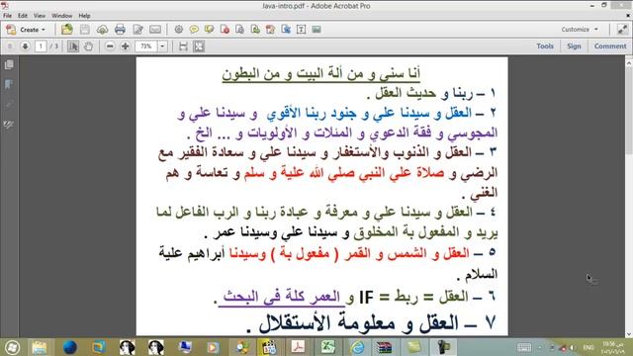
Task: Open attachments paperclip panel icon
Action: pyautogui.click(x=9, y=104)
